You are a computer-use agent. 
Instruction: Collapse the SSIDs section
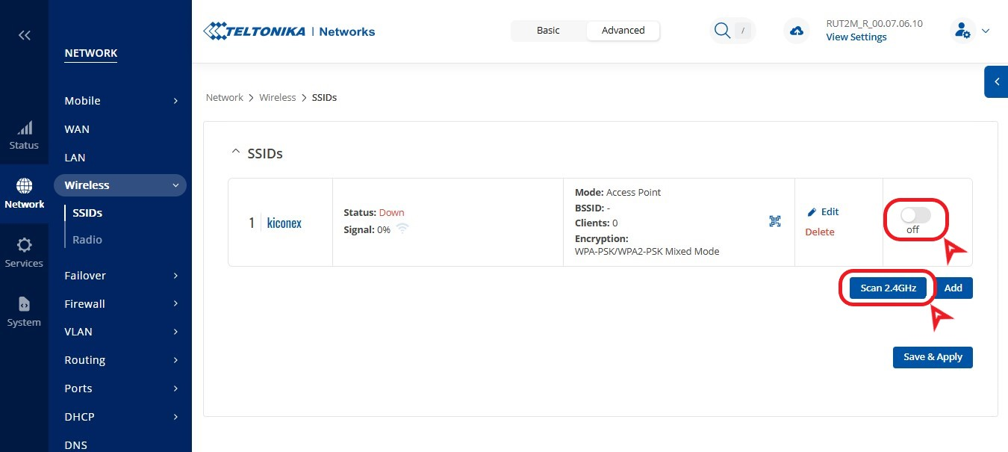236,154
